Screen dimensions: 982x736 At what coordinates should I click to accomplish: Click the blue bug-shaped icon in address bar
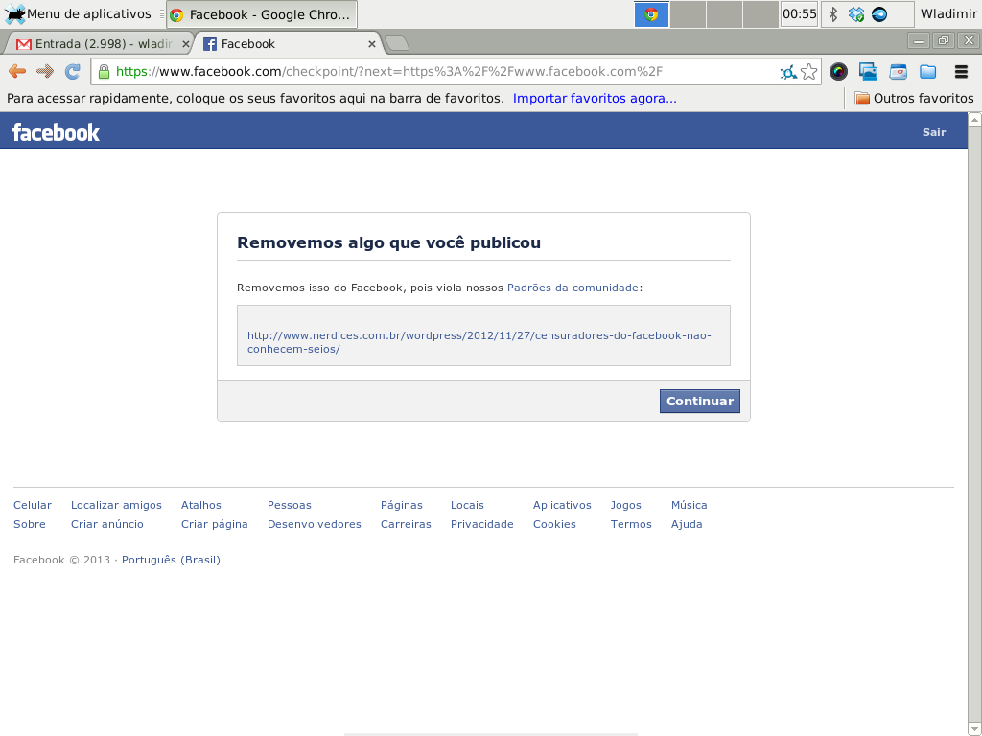click(x=788, y=72)
